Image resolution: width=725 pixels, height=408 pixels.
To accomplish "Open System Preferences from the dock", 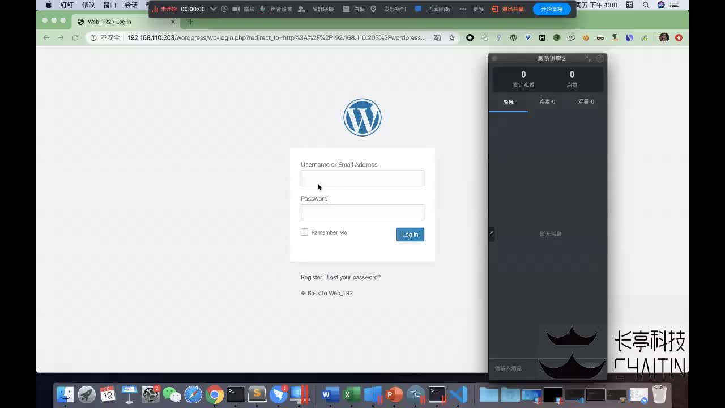I will pos(150,394).
